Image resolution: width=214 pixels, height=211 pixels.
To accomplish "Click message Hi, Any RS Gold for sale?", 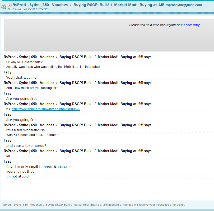I will coord(24,62).
